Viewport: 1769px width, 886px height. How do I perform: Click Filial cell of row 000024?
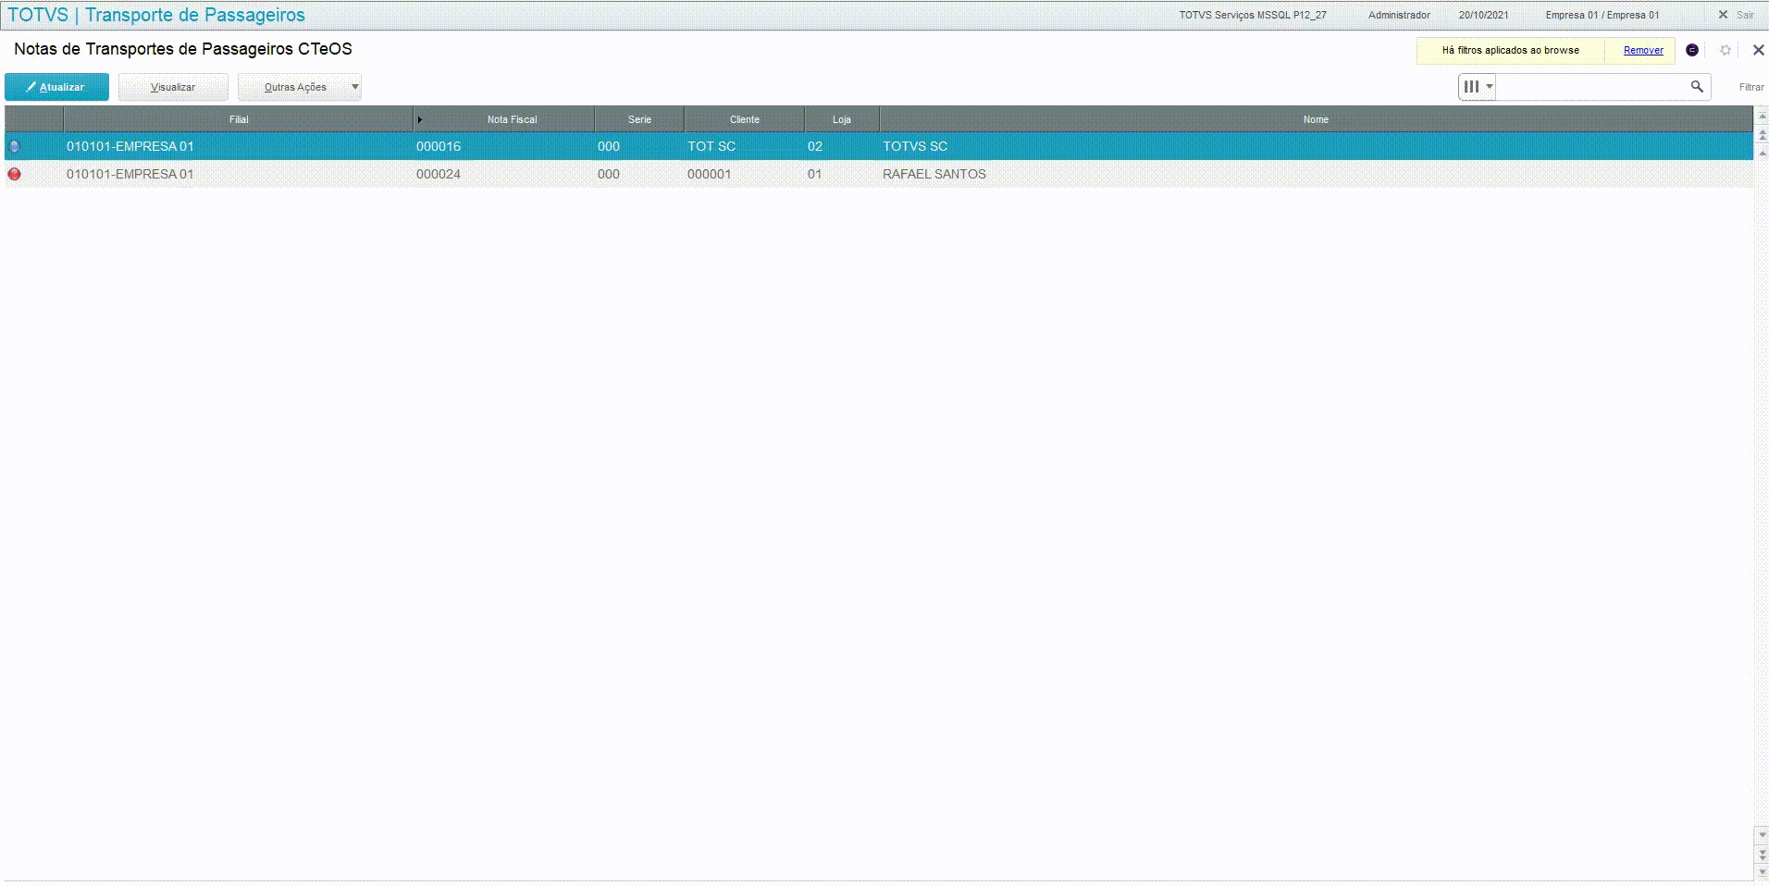coord(239,174)
